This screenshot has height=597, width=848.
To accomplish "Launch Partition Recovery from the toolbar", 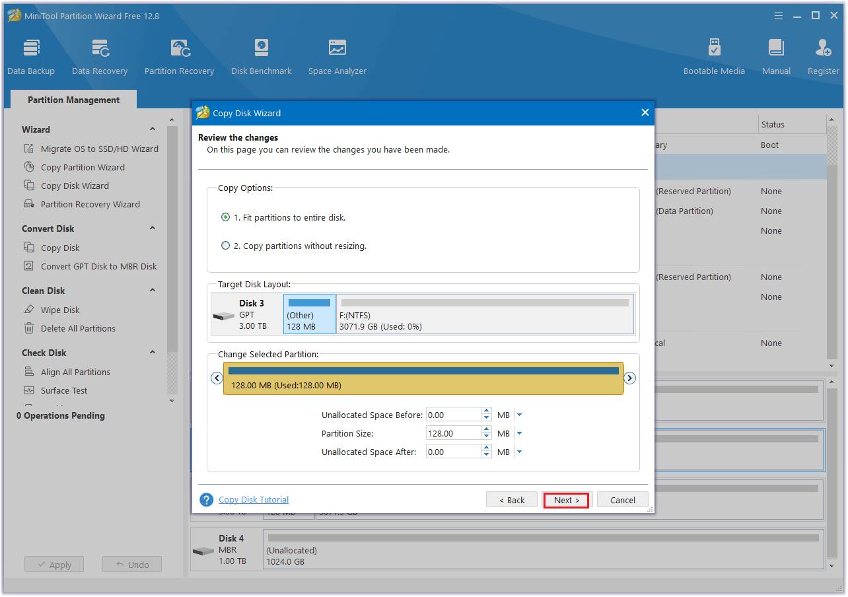I will [179, 57].
